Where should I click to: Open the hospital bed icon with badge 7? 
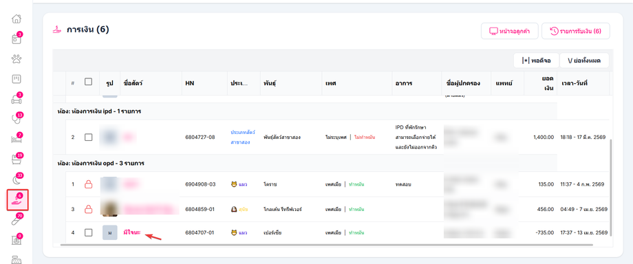16,140
